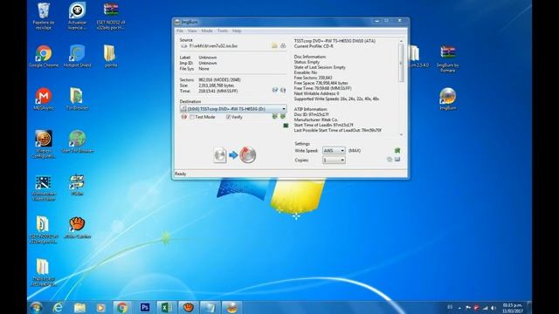Open the Windows Start menu button
559x314 pixels.
pyautogui.click(x=37, y=307)
